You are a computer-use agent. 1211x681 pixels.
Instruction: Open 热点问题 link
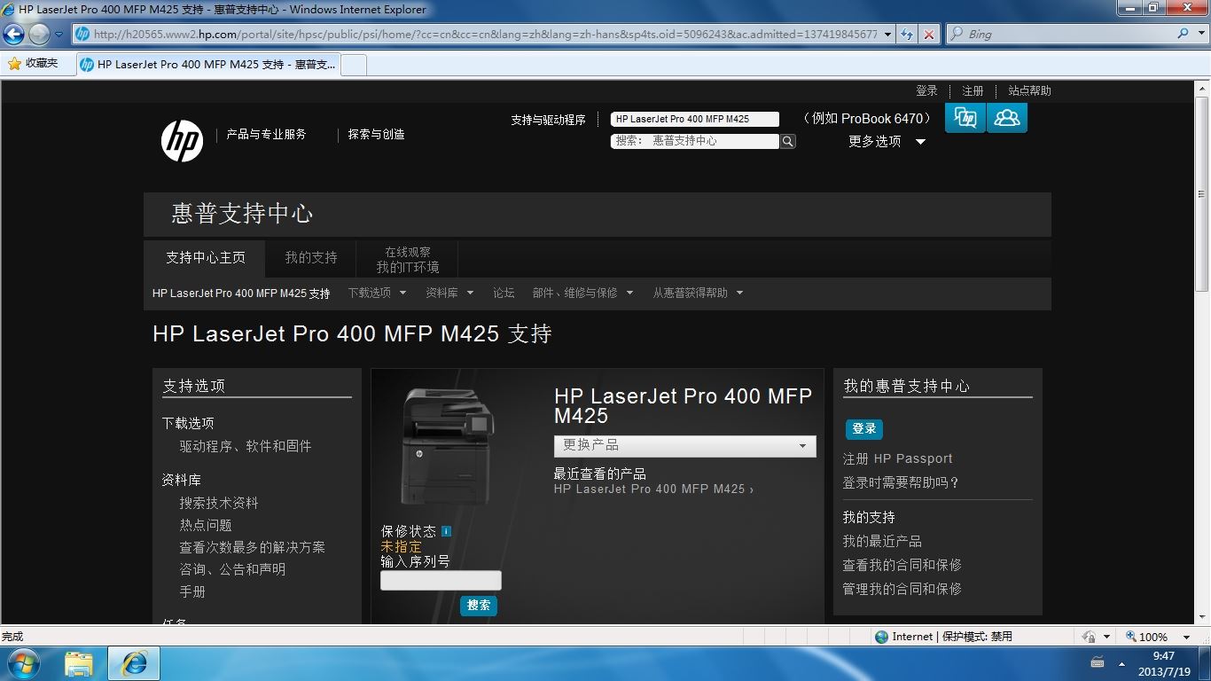(x=206, y=525)
